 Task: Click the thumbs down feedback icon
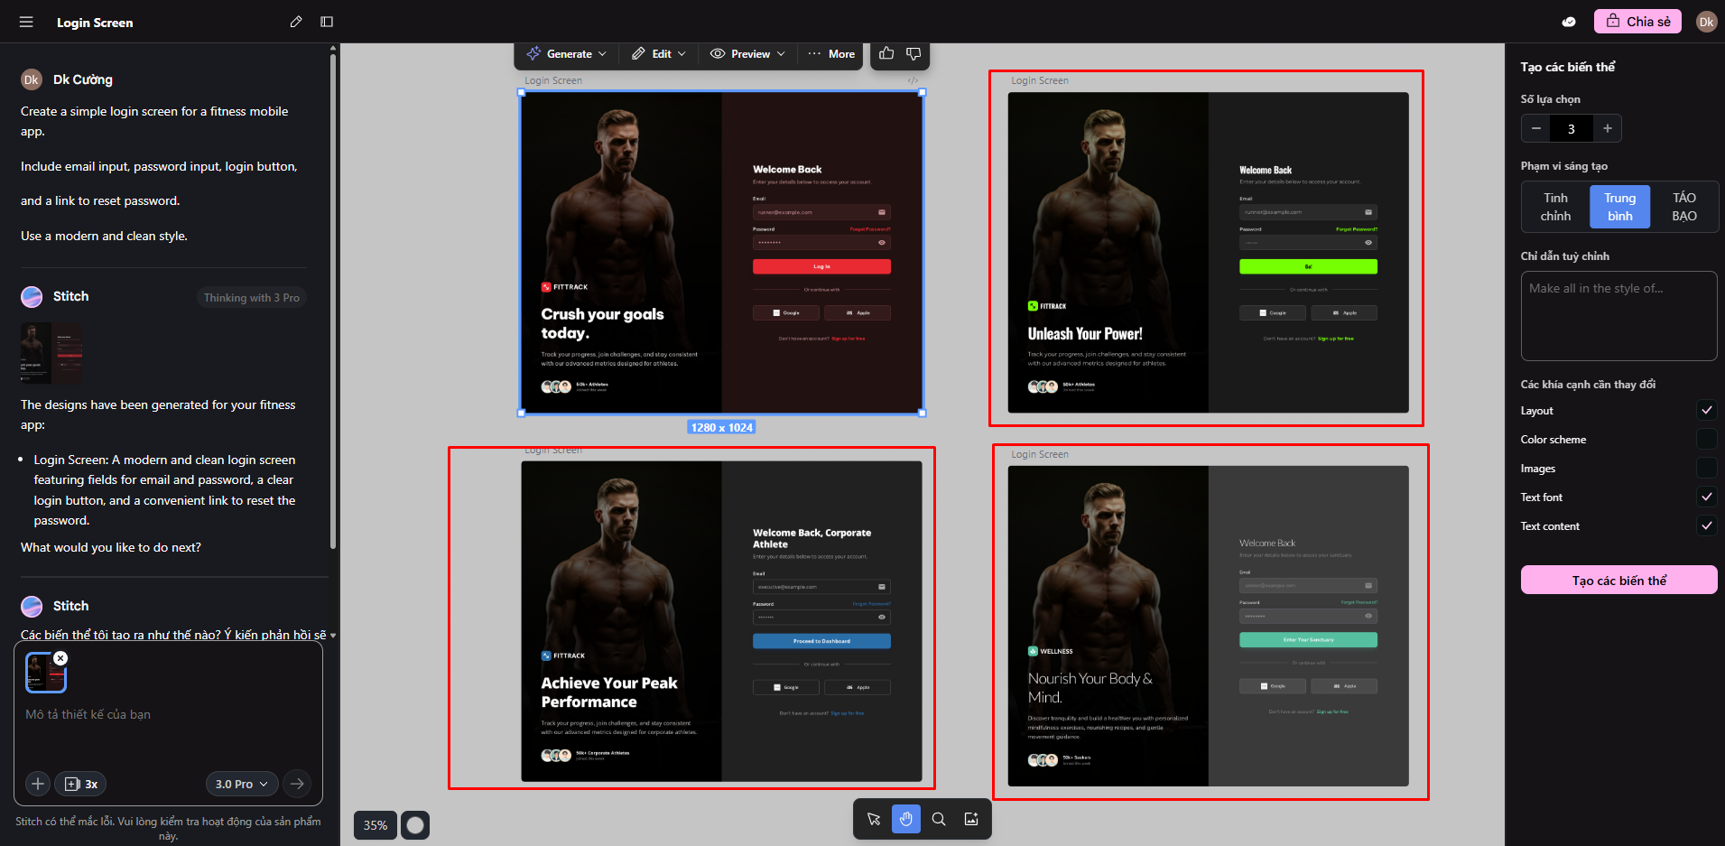[x=914, y=54]
